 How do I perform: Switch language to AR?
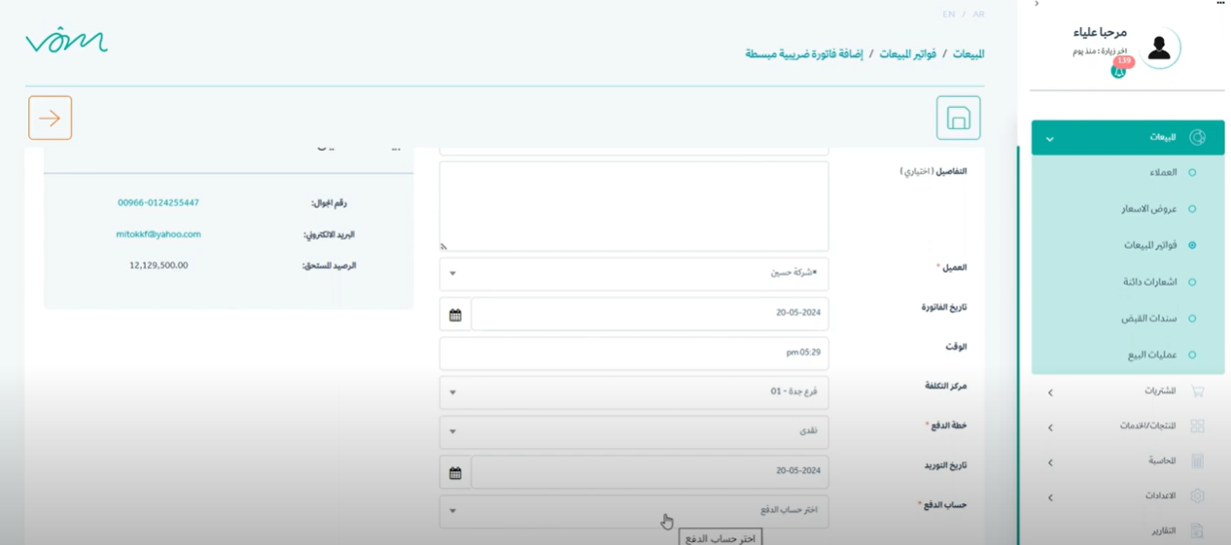click(978, 15)
